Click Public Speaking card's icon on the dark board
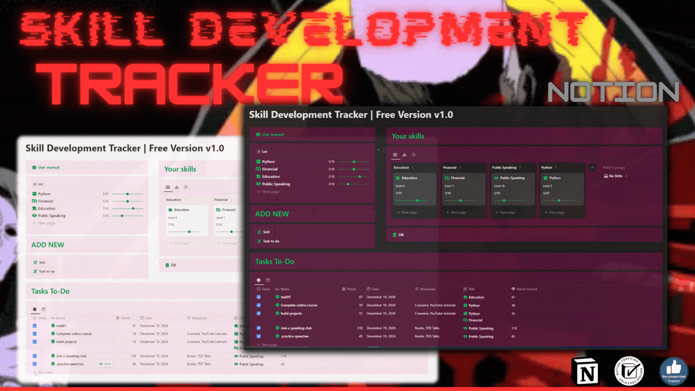Viewport: 695px width, 391px height. 496,178
